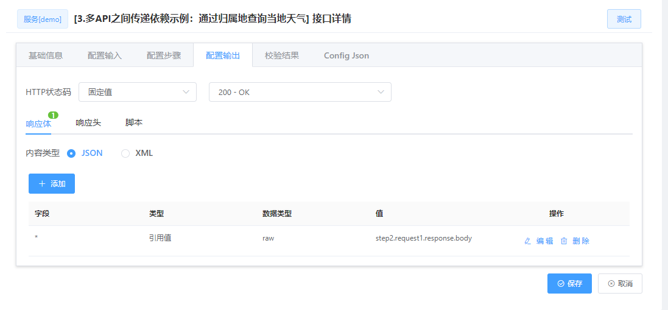Select the XML content type radio button
The width and height of the screenshot is (668, 310).
125,153
